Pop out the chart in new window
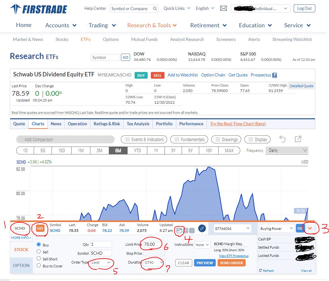 [x=298, y=139]
